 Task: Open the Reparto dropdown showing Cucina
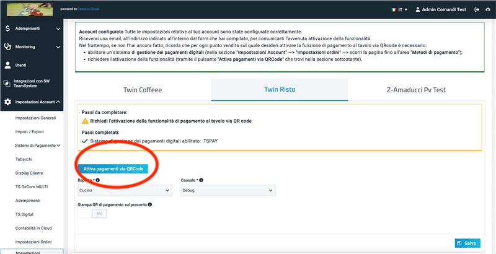coord(125,191)
